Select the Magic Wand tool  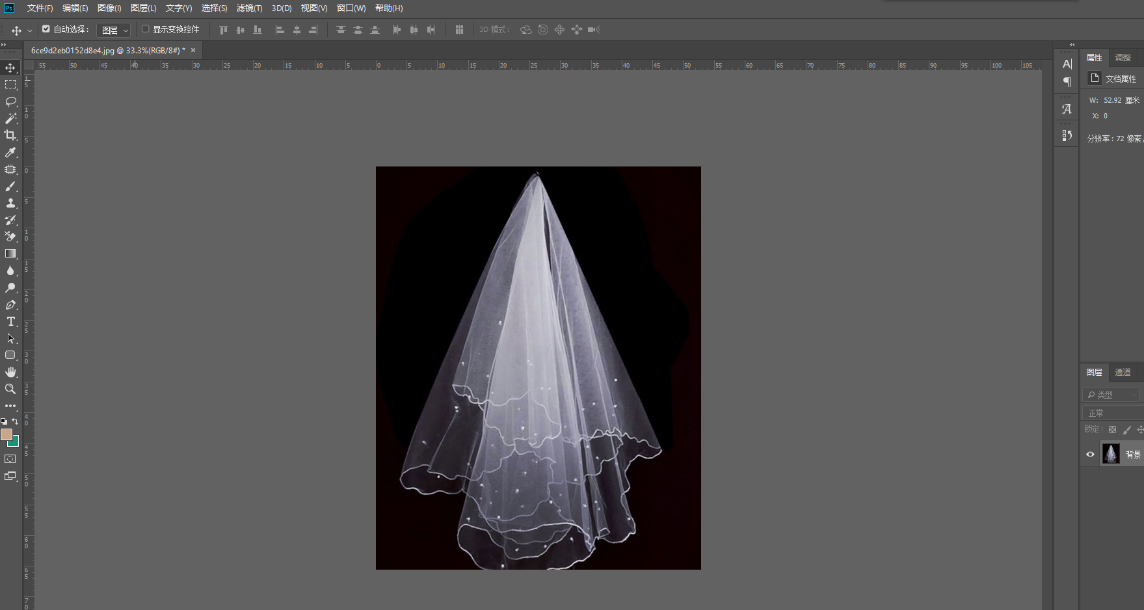pos(10,118)
